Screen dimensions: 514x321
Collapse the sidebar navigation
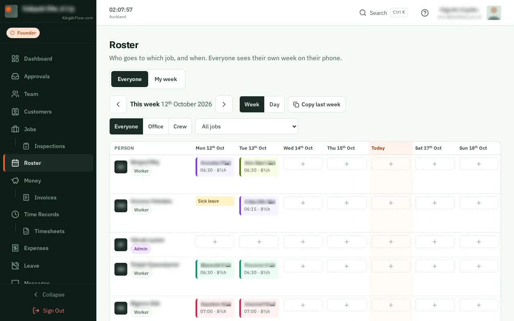click(x=48, y=295)
